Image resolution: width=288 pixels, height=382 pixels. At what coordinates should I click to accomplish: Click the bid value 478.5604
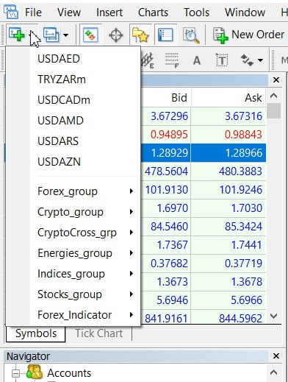click(166, 171)
